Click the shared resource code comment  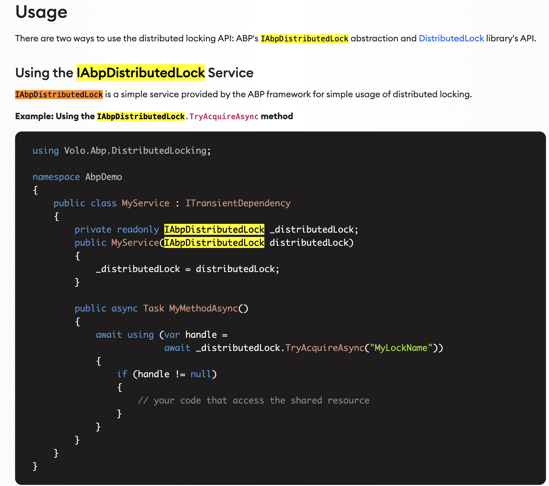click(253, 400)
